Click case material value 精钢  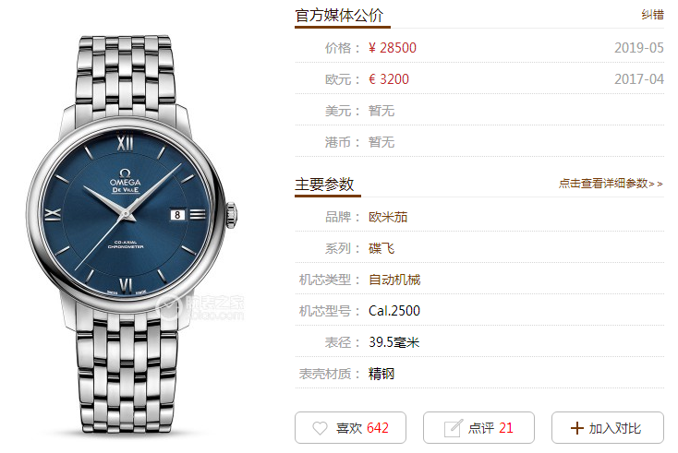point(381,374)
